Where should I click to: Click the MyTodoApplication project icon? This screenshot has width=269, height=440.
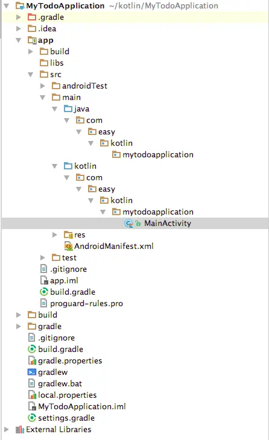point(20,5)
